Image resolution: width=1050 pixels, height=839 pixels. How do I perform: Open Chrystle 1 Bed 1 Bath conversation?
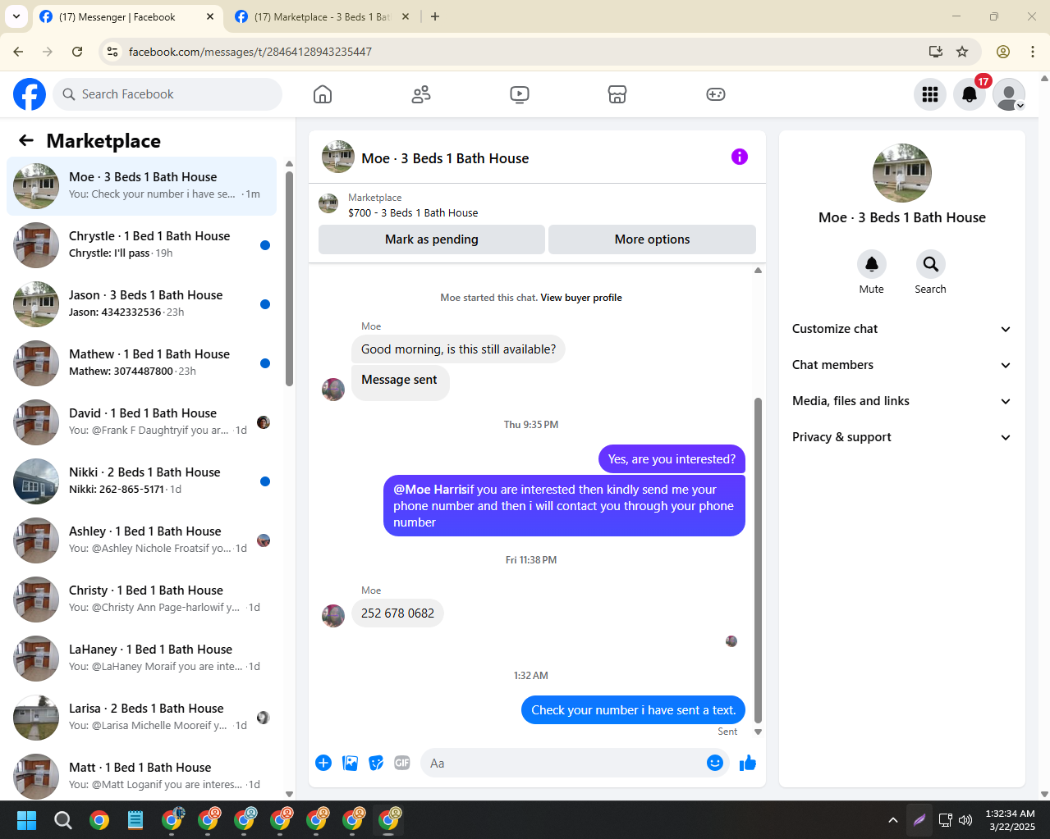(141, 245)
